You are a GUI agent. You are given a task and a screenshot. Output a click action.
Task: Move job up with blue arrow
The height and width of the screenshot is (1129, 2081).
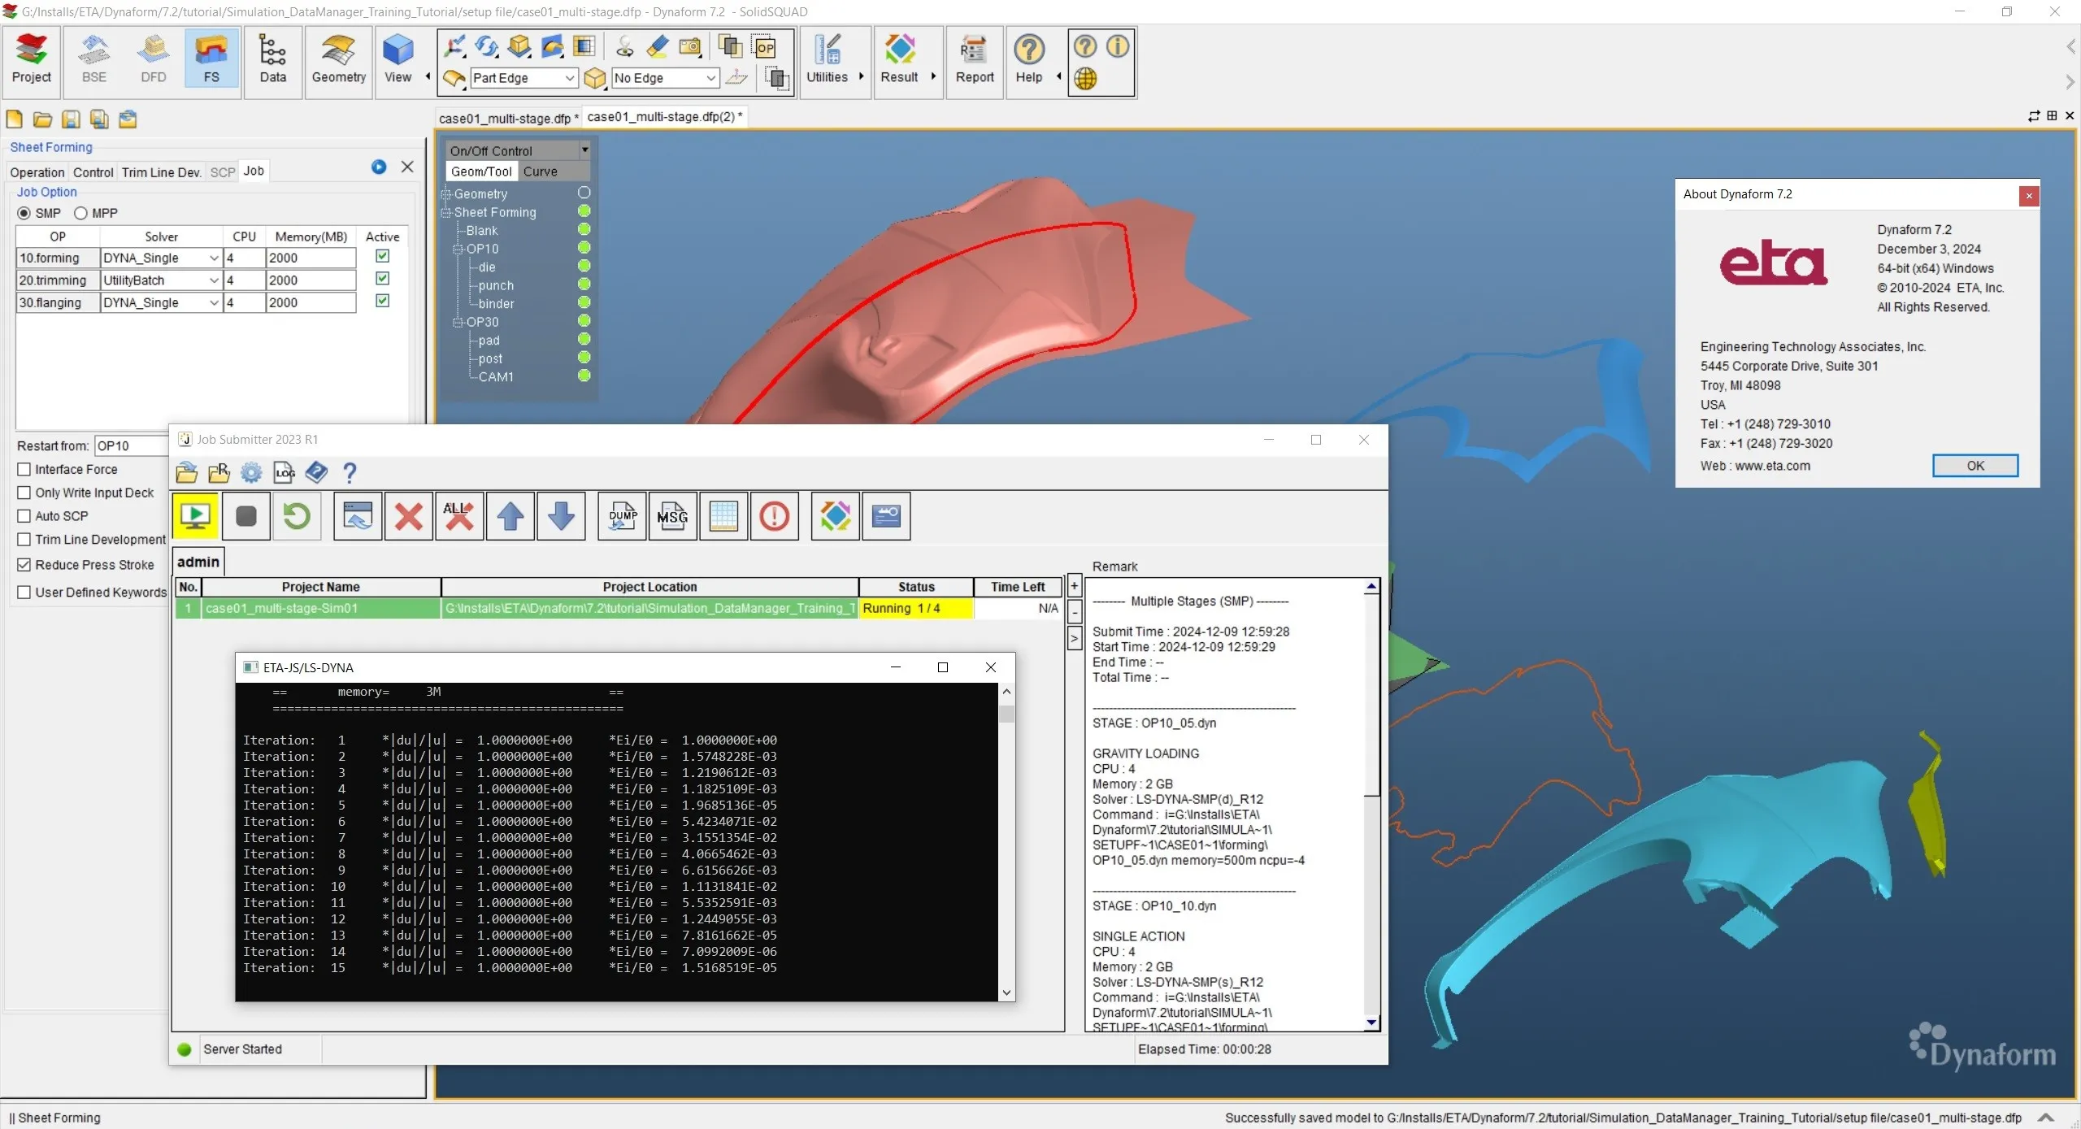(510, 516)
